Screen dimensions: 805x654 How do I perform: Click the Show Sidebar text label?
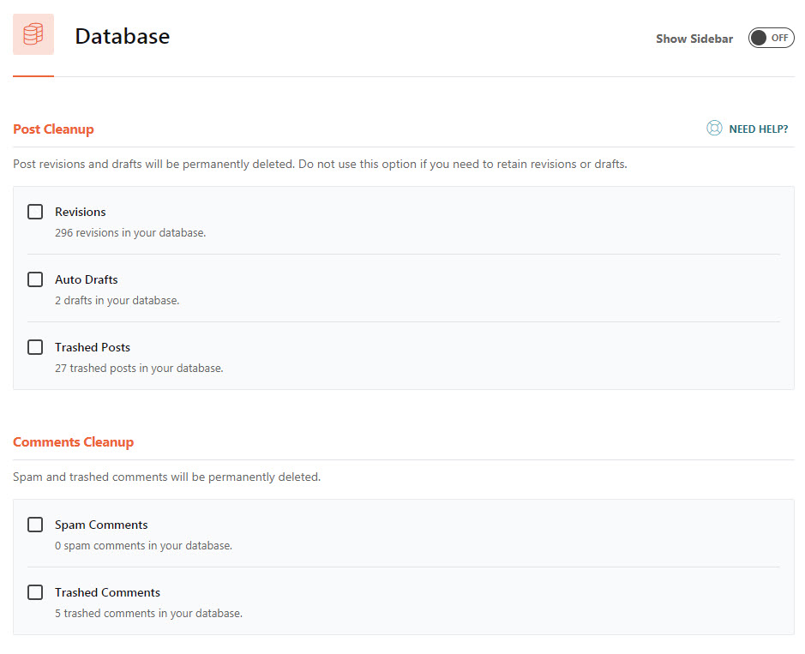[x=694, y=39]
